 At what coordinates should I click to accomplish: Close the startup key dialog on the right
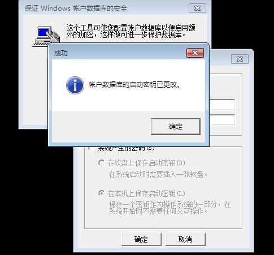[x=240, y=59]
